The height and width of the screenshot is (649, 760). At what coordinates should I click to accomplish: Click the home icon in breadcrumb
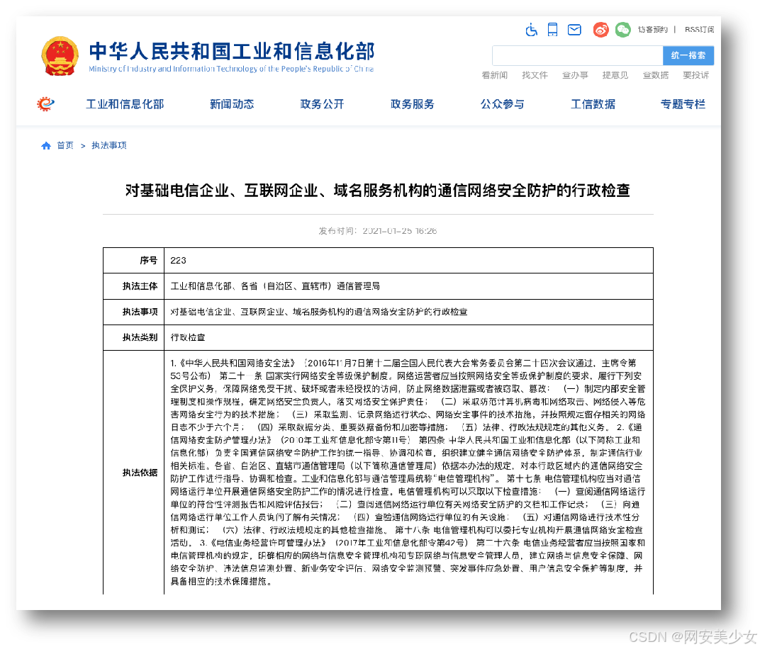pos(46,146)
